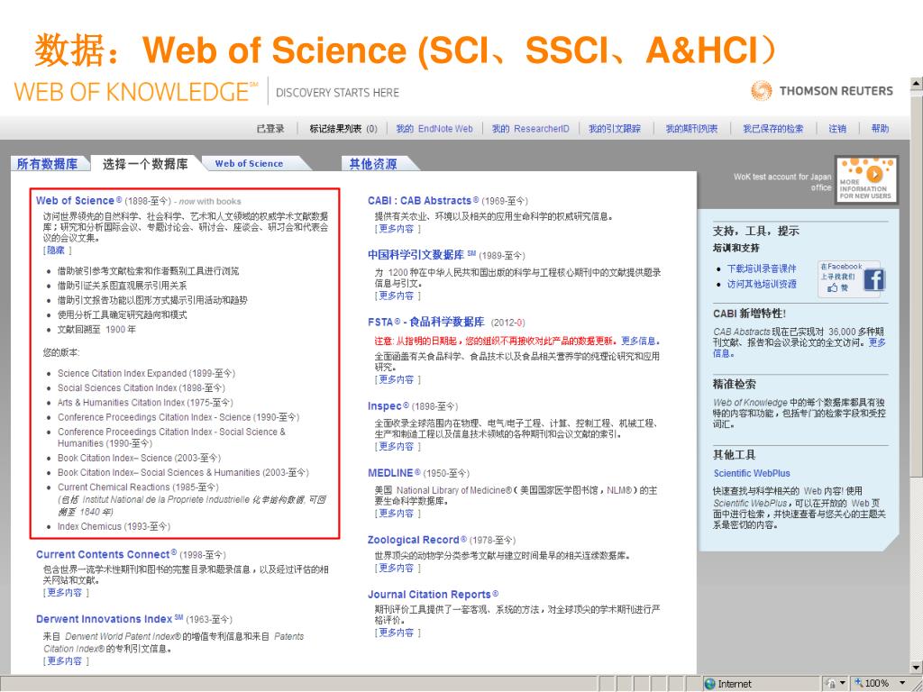Select the 选择一个数据库 tab

click(x=145, y=164)
